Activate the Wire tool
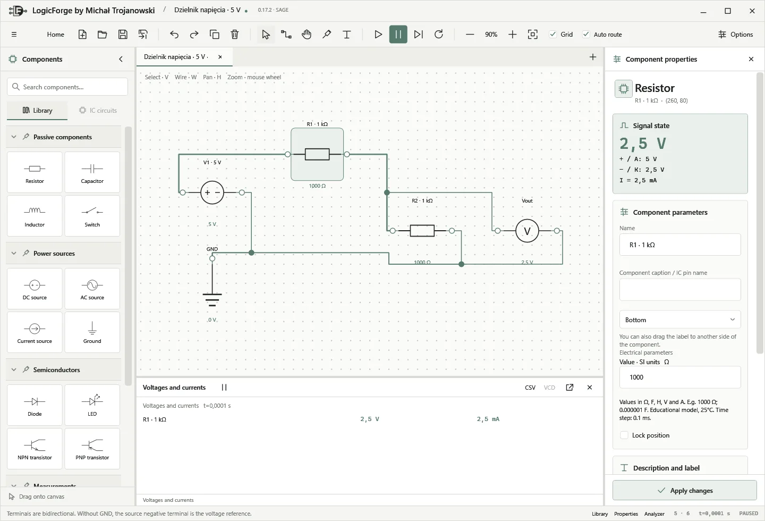The width and height of the screenshot is (765, 521). [286, 35]
